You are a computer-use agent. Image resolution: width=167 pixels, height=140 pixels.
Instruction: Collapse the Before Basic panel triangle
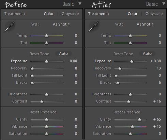pyautogui.click(x=80, y=4)
